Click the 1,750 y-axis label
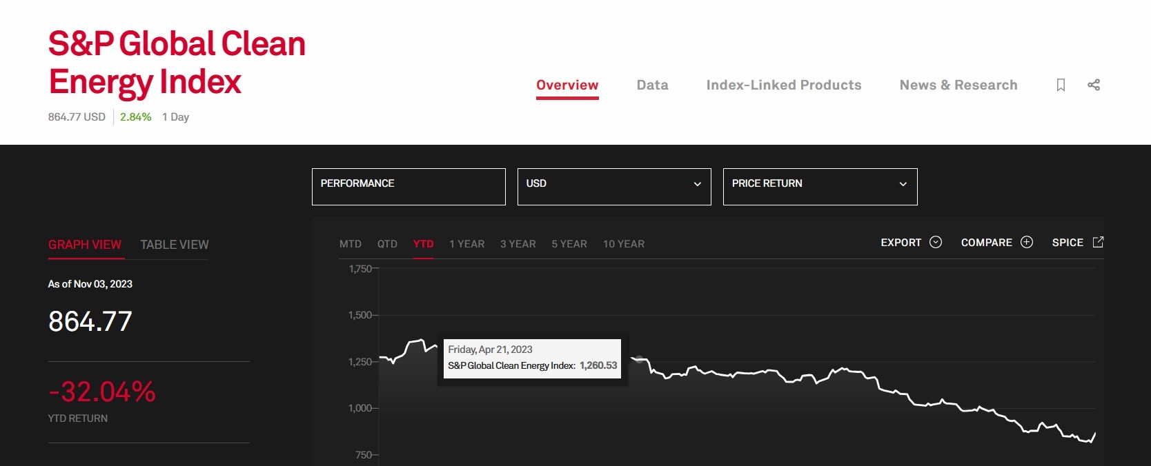Viewport: 1151px width, 466px height. tap(360, 269)
